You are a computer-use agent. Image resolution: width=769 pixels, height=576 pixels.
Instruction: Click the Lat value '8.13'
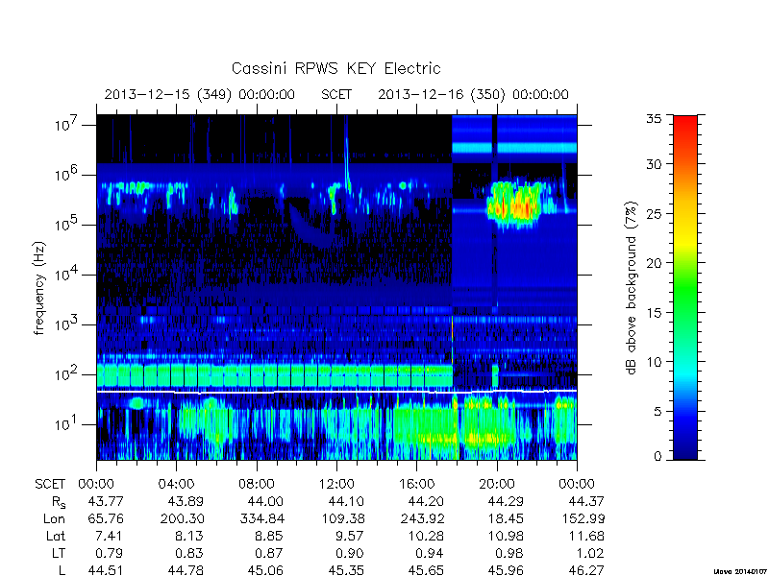tap(189, 536)
